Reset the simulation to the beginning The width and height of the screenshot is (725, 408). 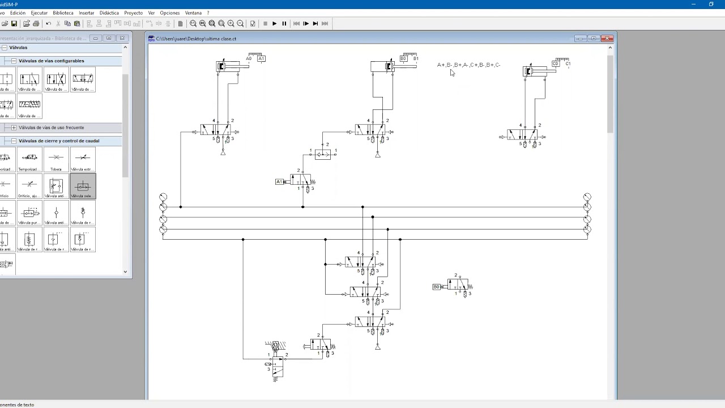tap(296, 23)
